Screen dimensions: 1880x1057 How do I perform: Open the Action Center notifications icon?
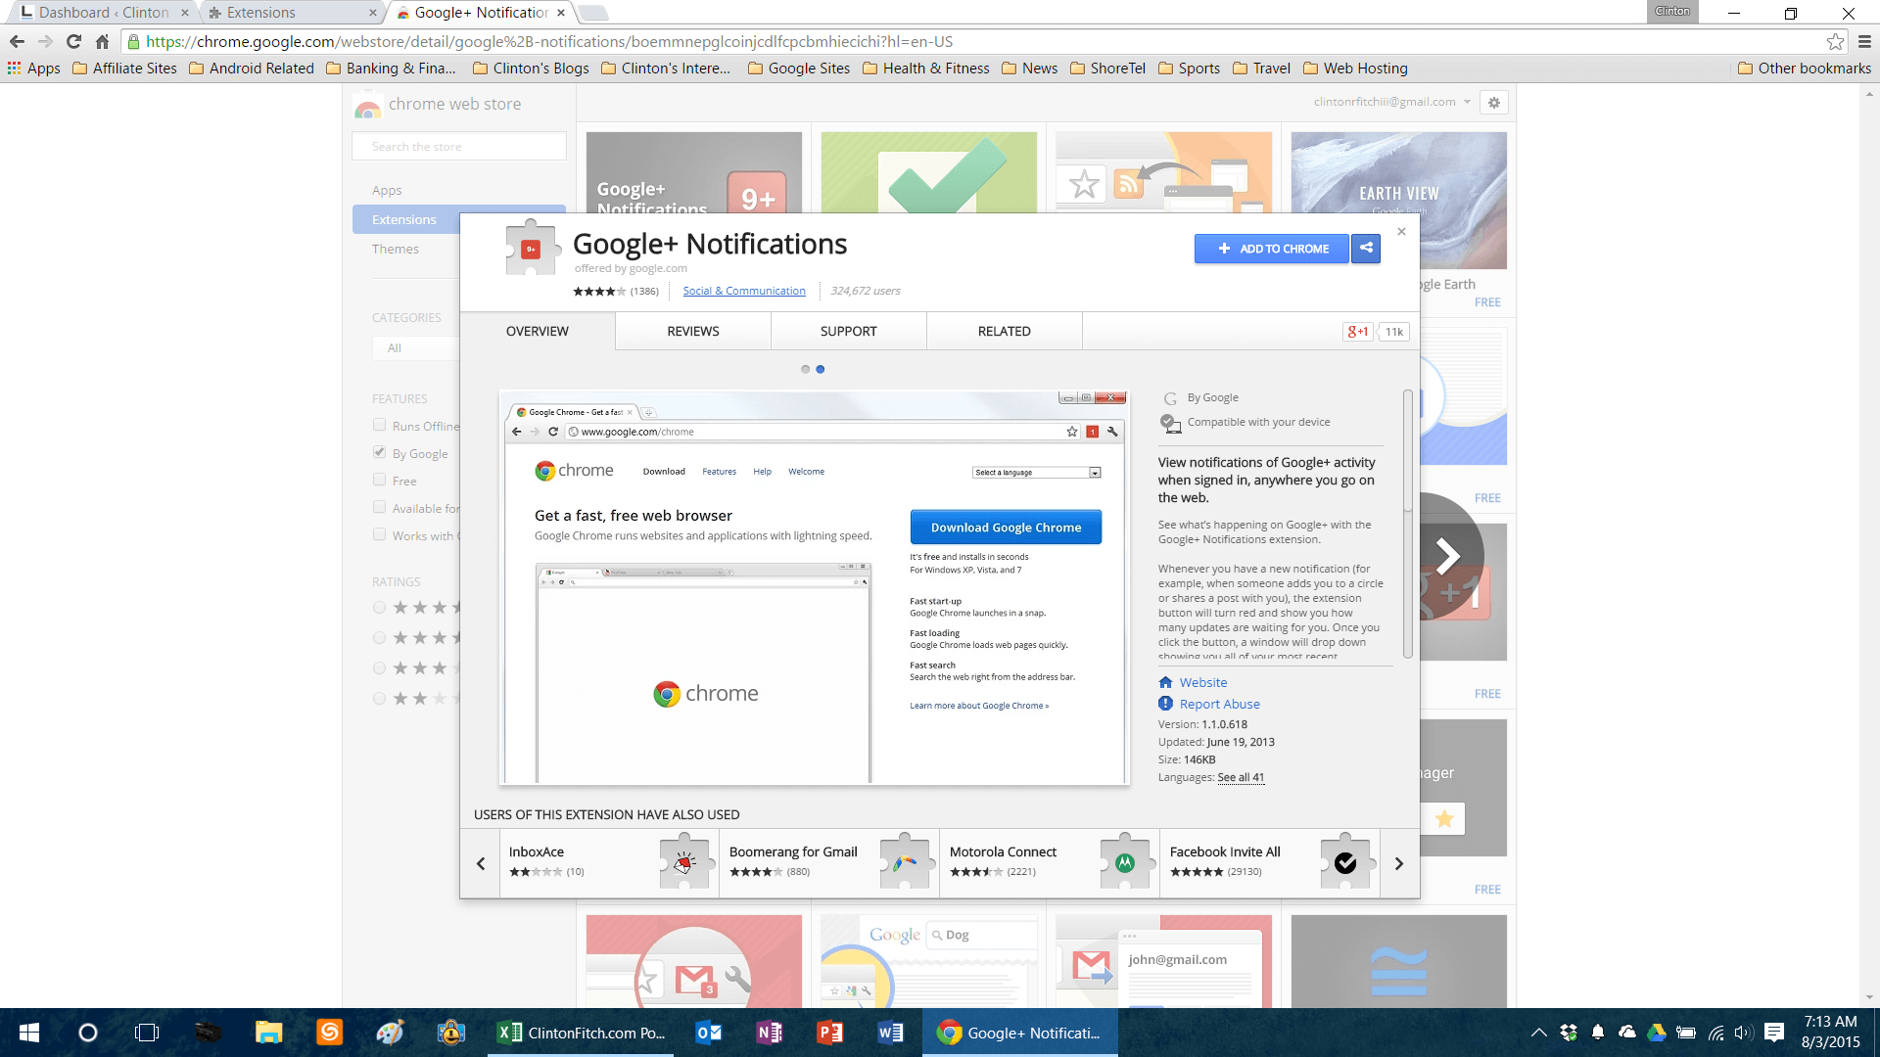[x=1774, y=1033]
